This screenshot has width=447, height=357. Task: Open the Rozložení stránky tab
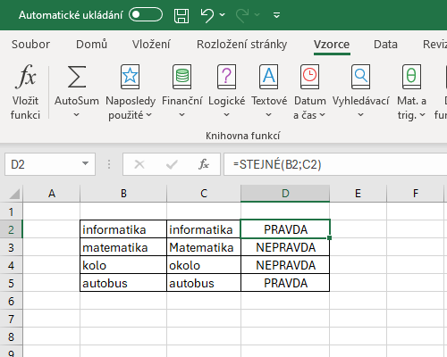[241, 45]
